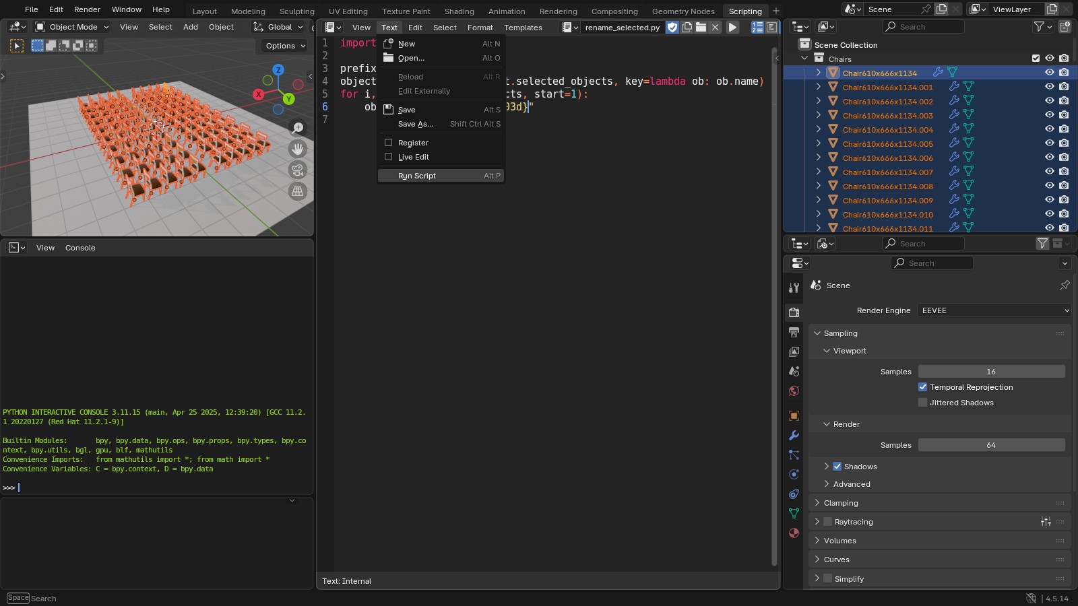Open the Physics properties tab icon

point(794,474)
